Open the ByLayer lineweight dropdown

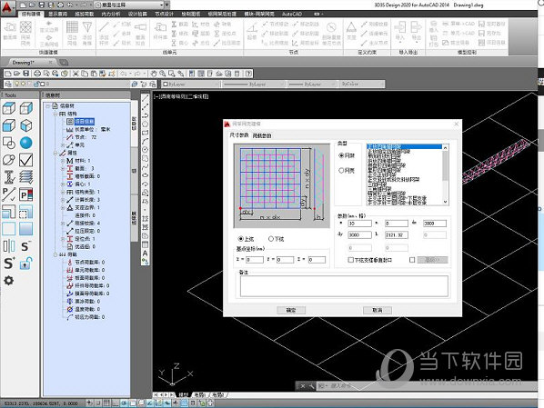312,84
